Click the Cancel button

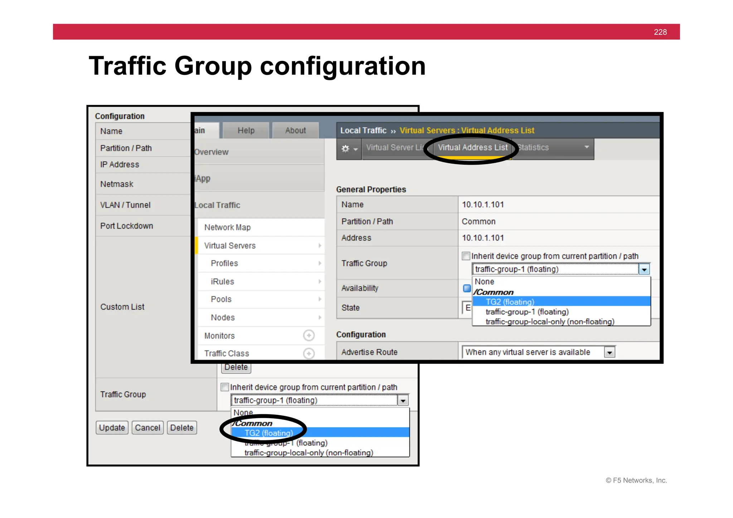pos(147,428)
